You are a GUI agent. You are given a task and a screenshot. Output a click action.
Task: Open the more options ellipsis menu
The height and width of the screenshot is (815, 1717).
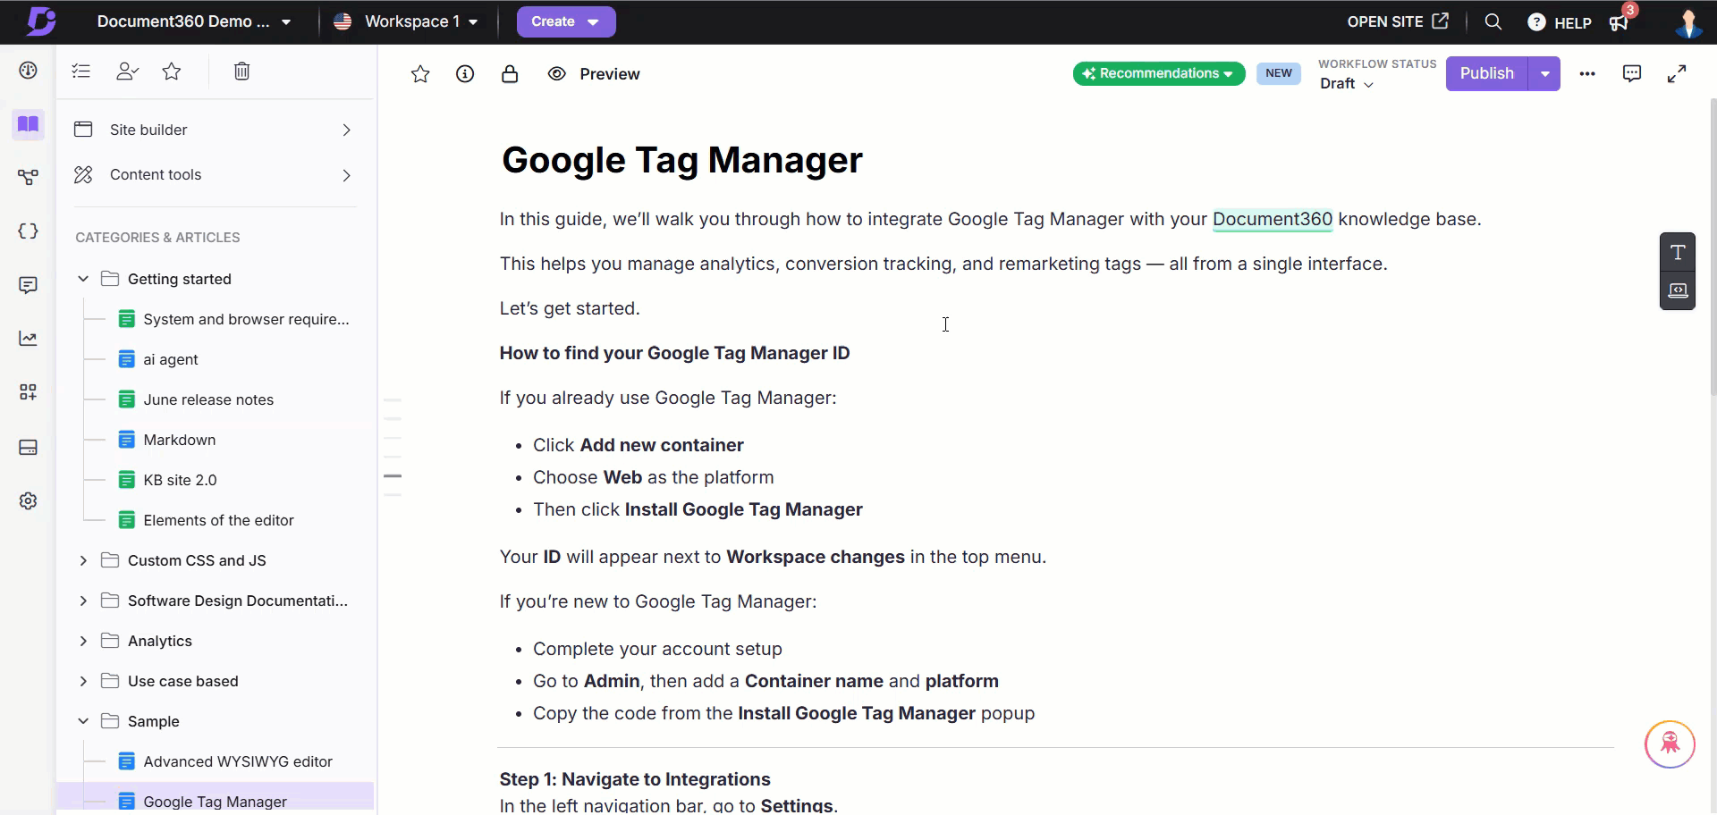click(1587, 74)
